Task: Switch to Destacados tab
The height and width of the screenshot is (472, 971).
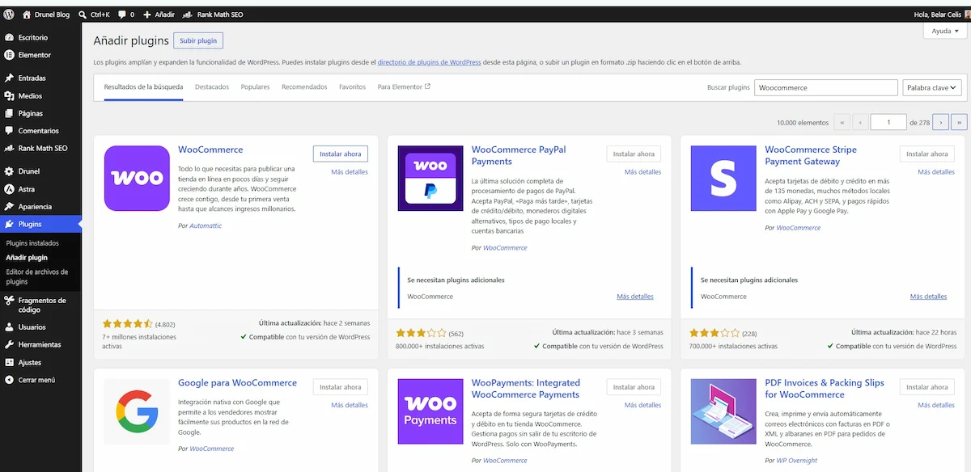Action: click(212, 87)
